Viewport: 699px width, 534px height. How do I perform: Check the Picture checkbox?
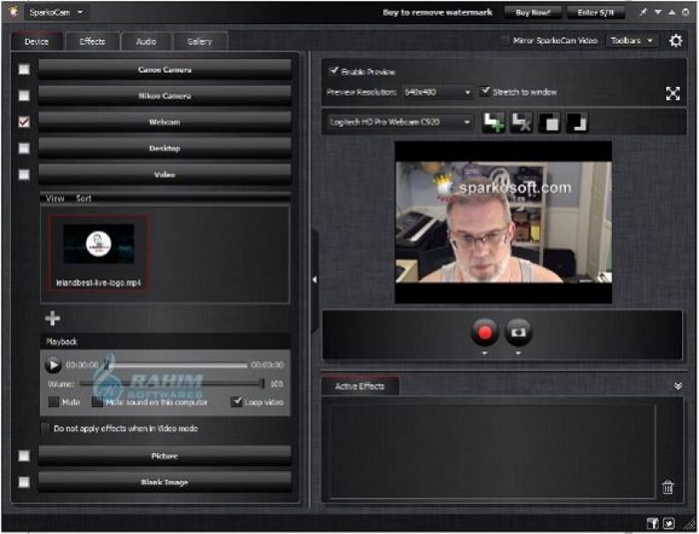pos(24,456)
